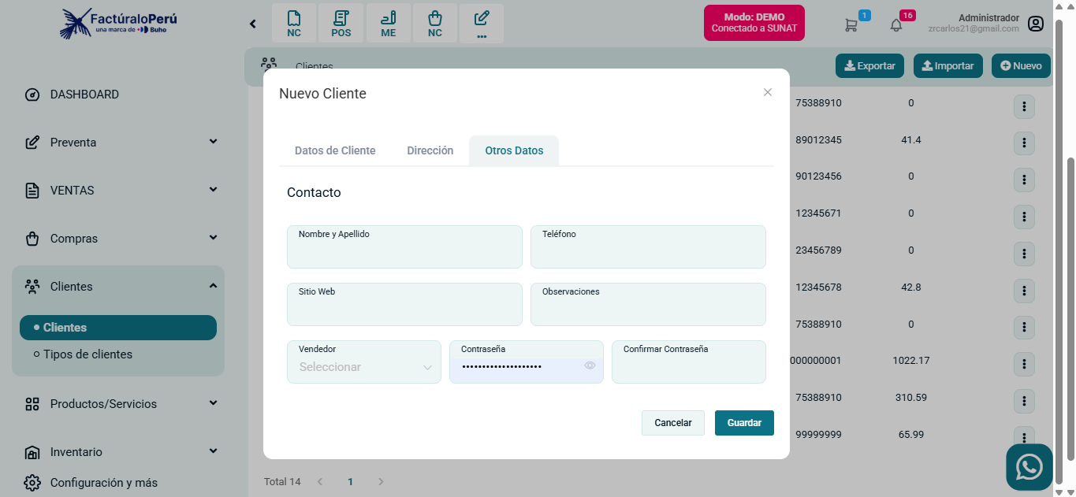Expand the VENTAS sidebar menu
Screen dimensions: 1076x497
118,191
